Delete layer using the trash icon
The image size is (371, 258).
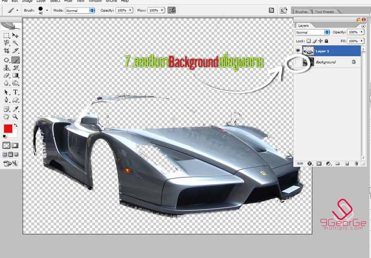pos(356,164)
